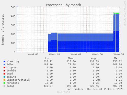Click the 300 y-axis tick label

[x=13, y=25]
